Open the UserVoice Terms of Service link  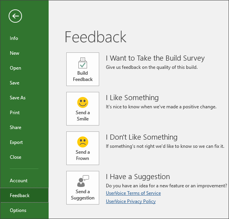(133, 193)
